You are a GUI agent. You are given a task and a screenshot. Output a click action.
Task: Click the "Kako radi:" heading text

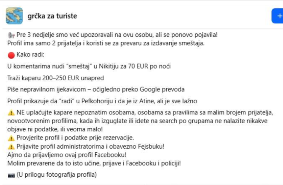click(30, 55)
